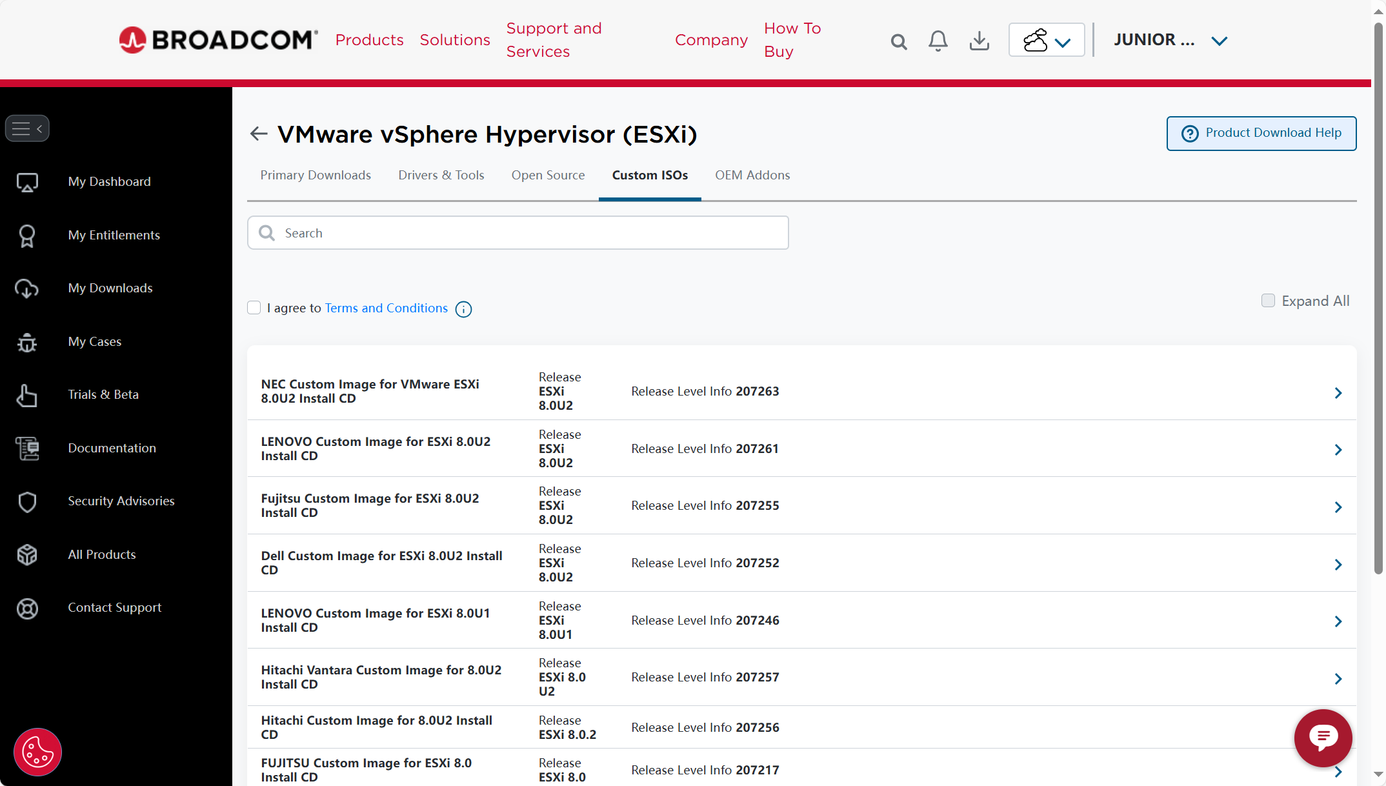The height and width of the screenshot is (786, 1386).
Task: Expand the Fujitsu Custom Image ESXi 8.0U2 row
Action: tap(1338, 506)
